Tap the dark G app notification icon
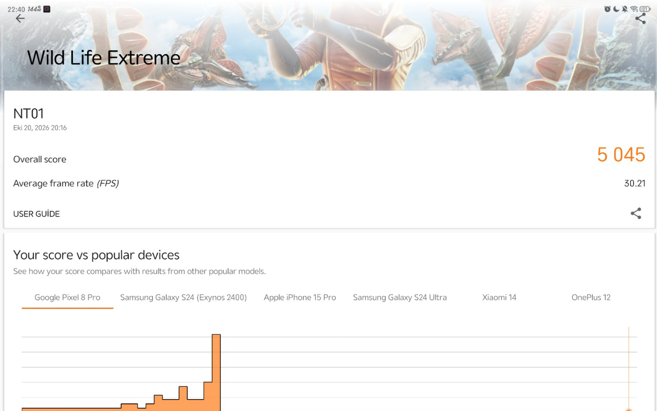 pos(46,9)
